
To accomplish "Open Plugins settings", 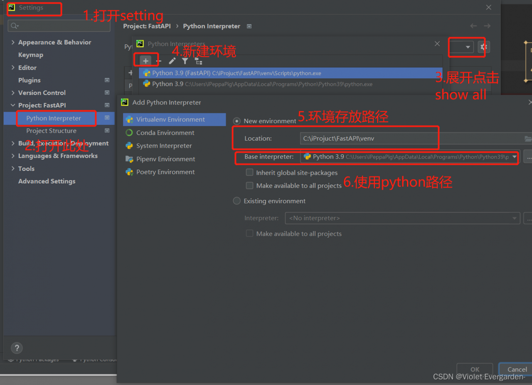I will 30,80.
